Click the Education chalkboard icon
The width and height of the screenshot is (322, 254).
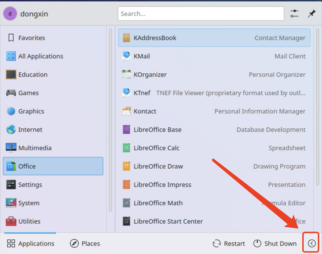click(x=11, y=75)
